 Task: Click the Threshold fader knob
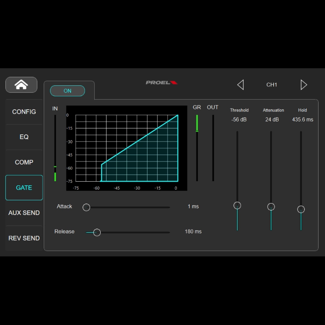pos(237,206)
